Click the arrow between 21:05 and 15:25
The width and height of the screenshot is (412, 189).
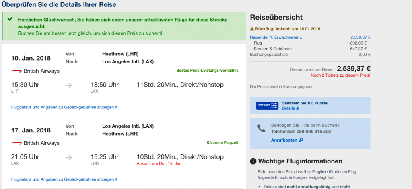(x=69, y=157)
